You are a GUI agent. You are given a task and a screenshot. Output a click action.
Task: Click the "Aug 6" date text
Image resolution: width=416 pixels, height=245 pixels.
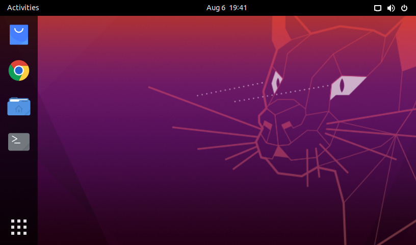pos(216,8)
